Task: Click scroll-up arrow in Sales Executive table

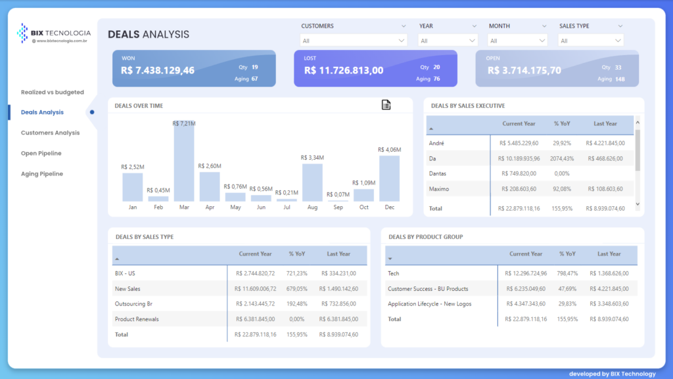Action: 636,120
